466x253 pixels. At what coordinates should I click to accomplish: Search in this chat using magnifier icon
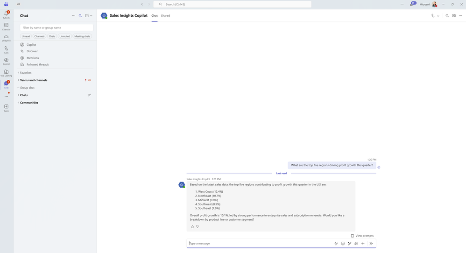click(x=447, y=16)
